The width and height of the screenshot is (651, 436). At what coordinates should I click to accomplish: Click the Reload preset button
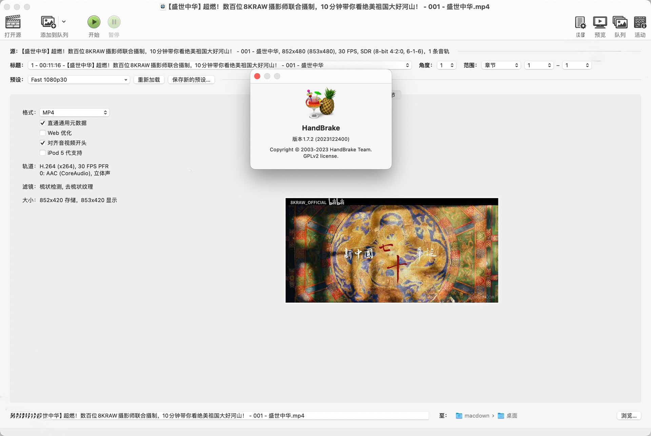[149, 80]
